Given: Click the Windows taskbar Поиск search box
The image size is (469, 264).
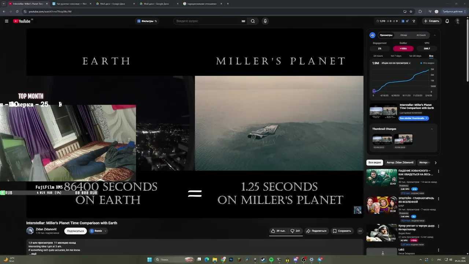Looking at the screenshot, I should point(174,260).
